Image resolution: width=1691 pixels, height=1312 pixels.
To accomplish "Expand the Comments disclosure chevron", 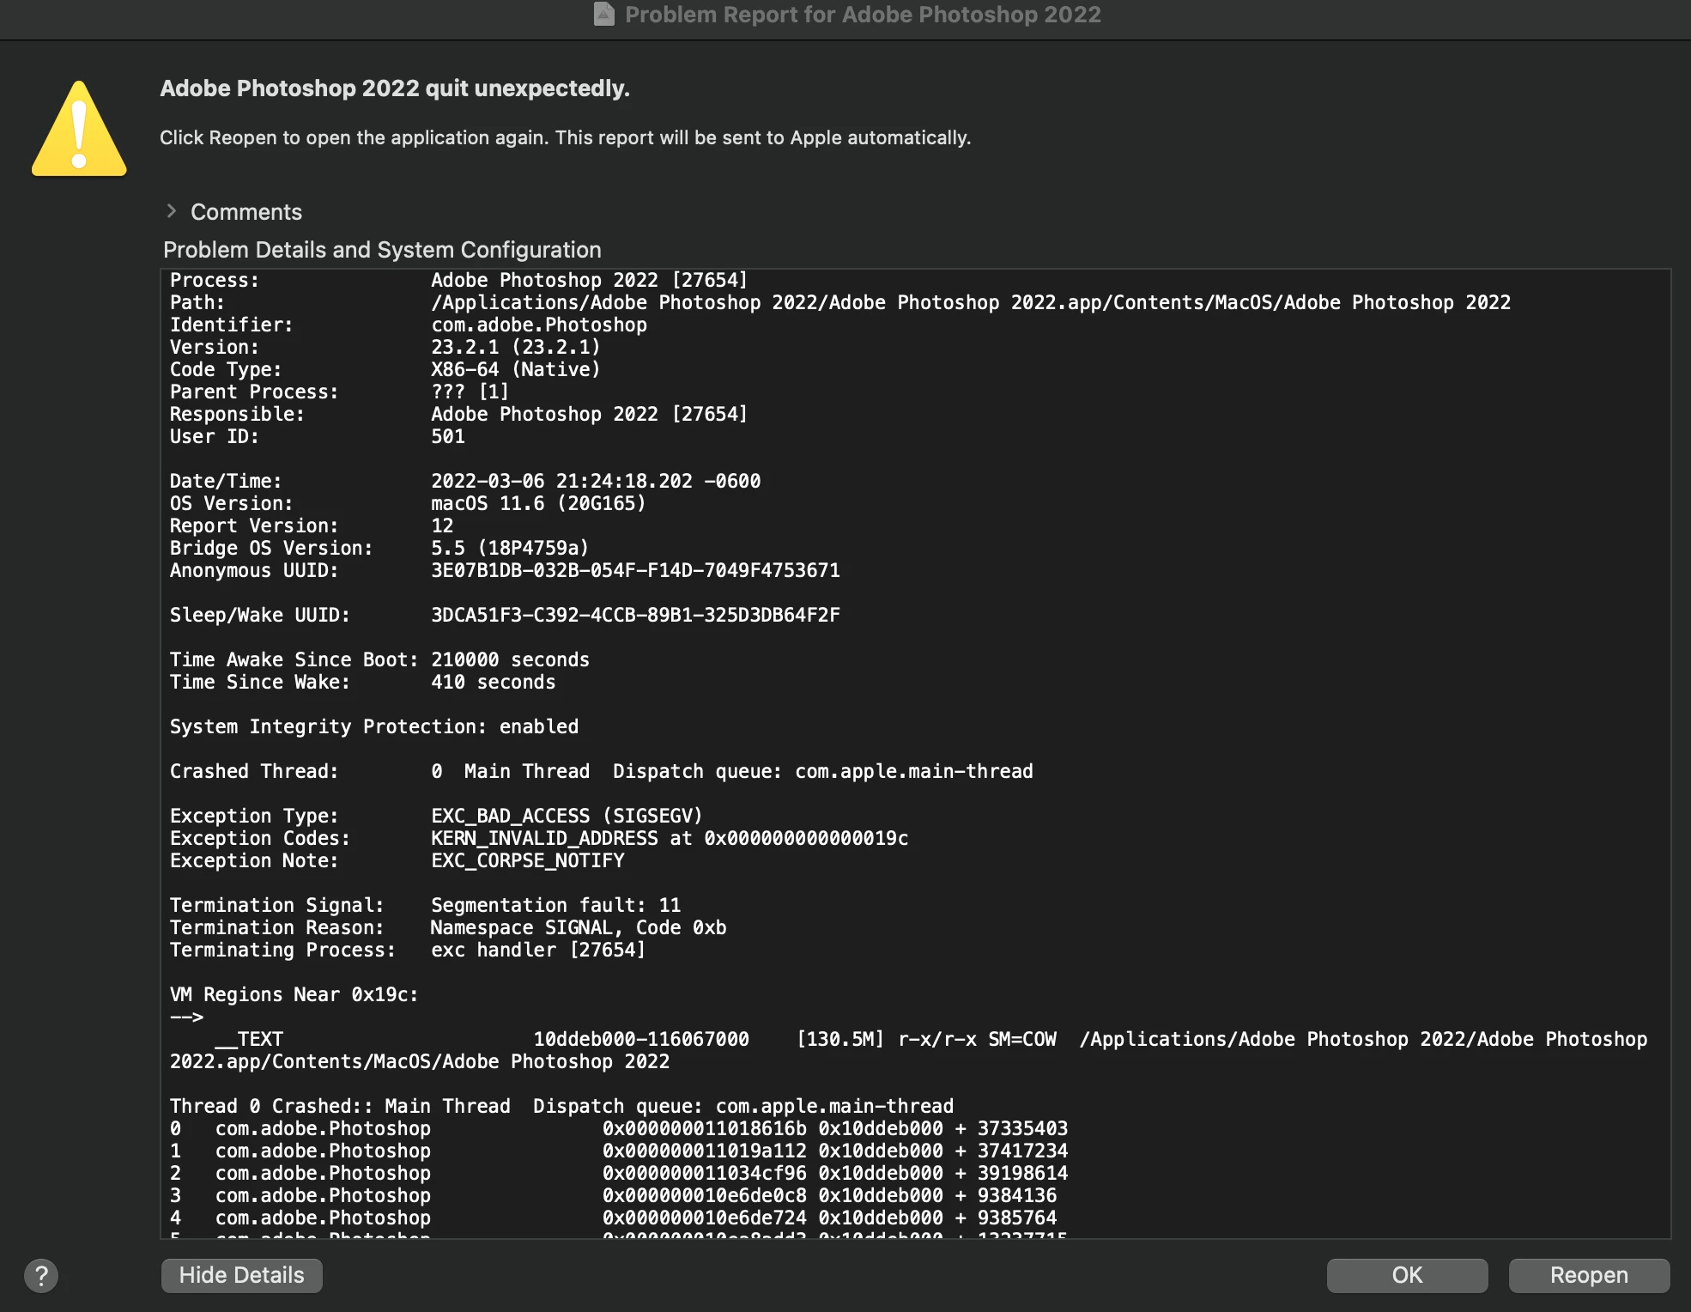I will (172, 211).
